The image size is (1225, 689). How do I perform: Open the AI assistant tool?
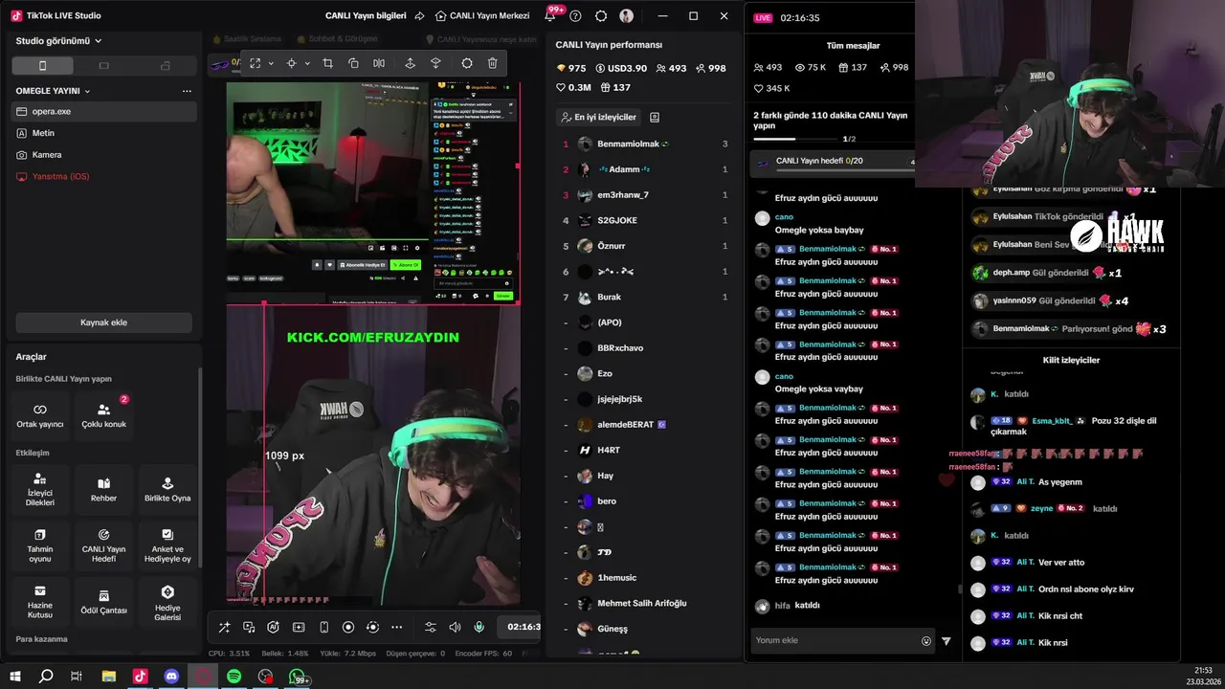tap(274, 627)
